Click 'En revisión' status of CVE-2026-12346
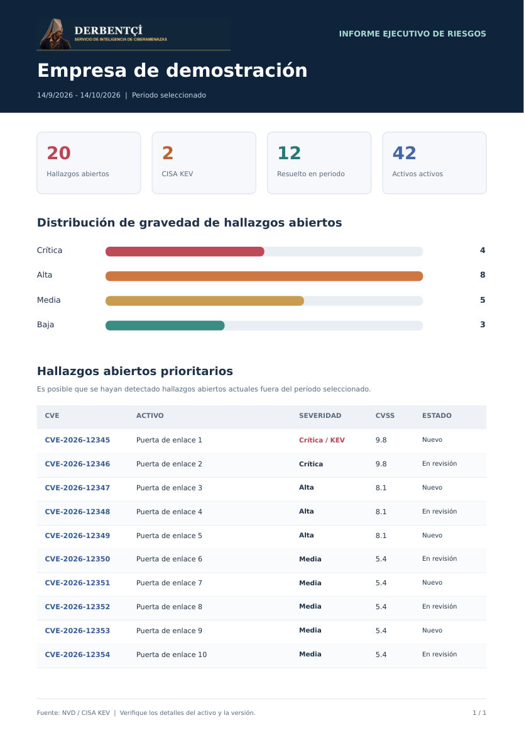The height and width of the screenshot is (742, 524). [439, 464]
